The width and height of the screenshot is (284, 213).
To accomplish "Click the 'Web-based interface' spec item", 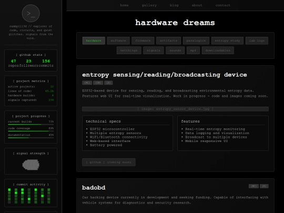I will pyautogui.click(x=110, y=141).
